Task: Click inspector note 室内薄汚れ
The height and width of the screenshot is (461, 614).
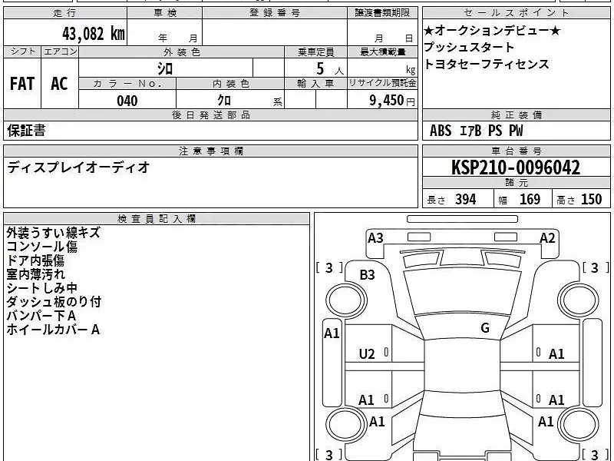Action: tap(35, 274)
